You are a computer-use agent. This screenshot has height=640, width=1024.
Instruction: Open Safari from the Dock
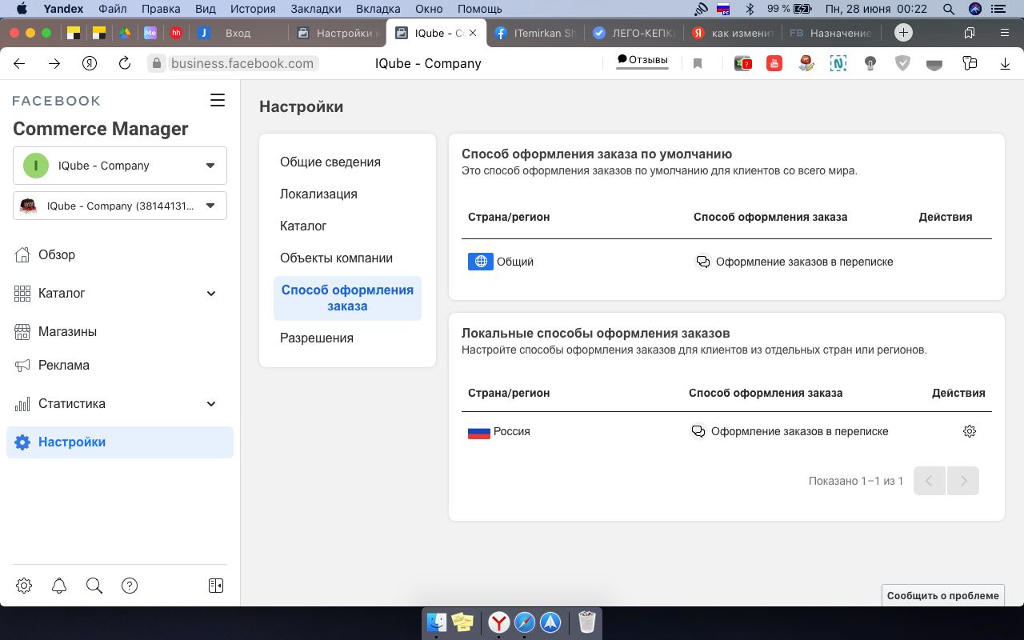pos(525,622)
